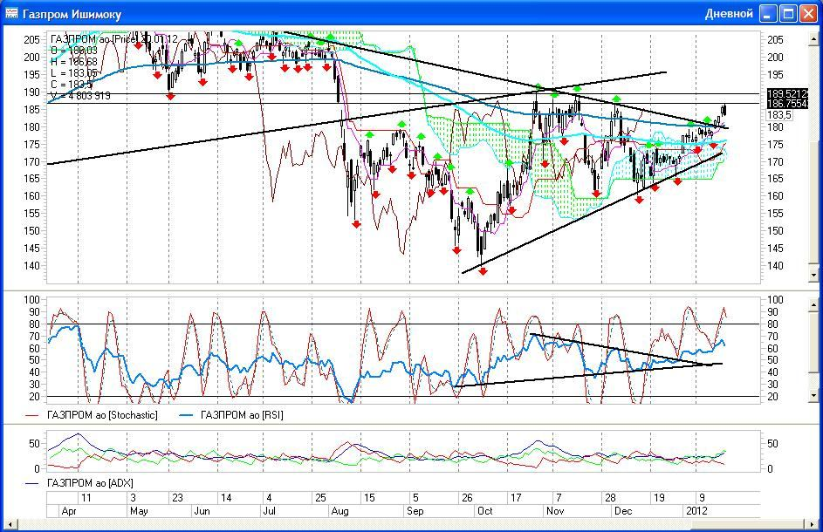Click the Aug month label on time axis
823x532 pixels.
(340, 511)
